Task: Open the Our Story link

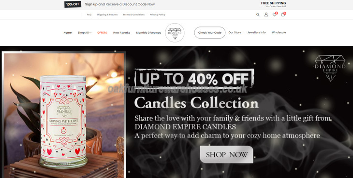Action: coord(235,32)
